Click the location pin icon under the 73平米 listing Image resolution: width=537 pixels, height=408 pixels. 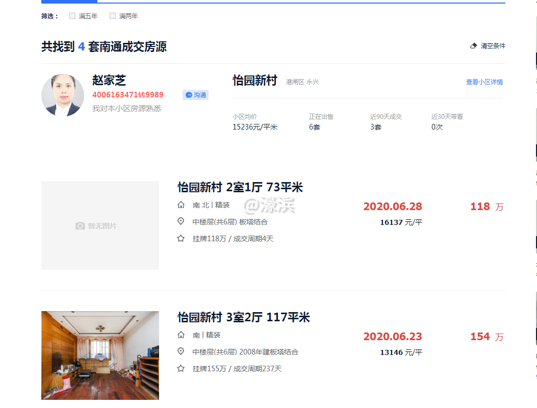pos(181,222)
